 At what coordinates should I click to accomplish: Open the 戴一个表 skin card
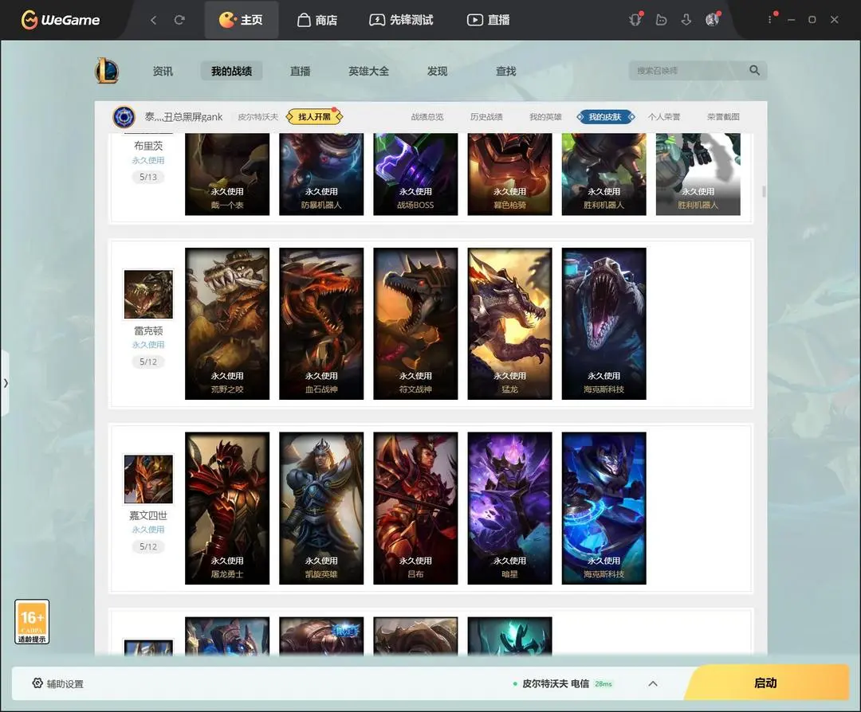click(x=227, y=174)
